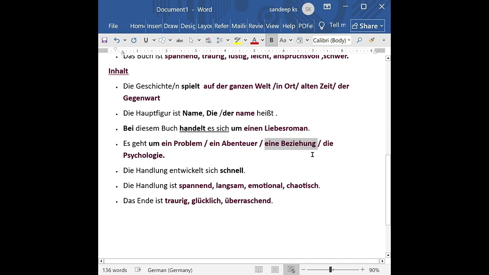Switch to Print Layout view
The height and width of the screenshot is (275, 489).
coord(275,270)
